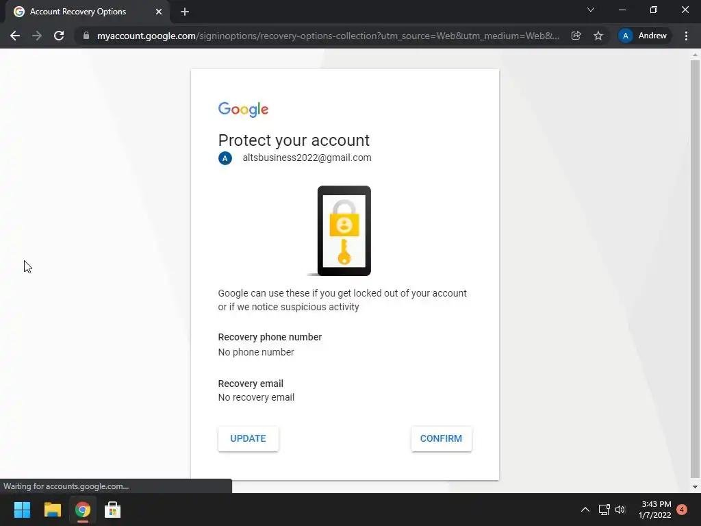Minimize the Chrome window
Image resolution: width=701 pixels, height=526 pixels.
click(x=622, y=10)
